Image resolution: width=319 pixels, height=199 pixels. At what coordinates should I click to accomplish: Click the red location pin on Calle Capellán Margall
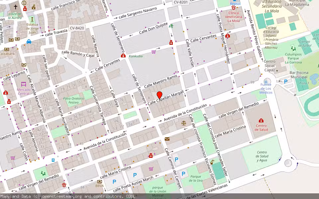159,95
